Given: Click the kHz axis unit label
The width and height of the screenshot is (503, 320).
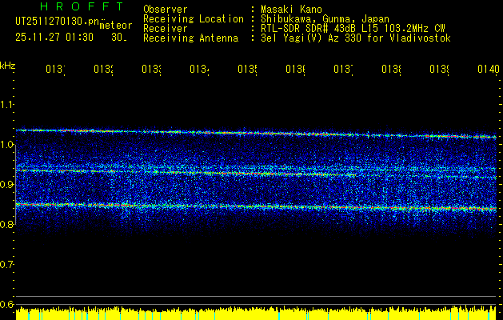Looking at the screenshot, I should (8, 65).
